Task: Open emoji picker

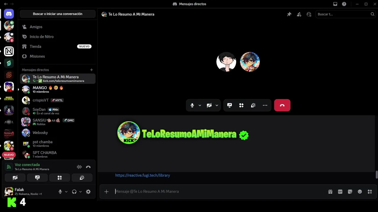Action: (x=360, y=192)
